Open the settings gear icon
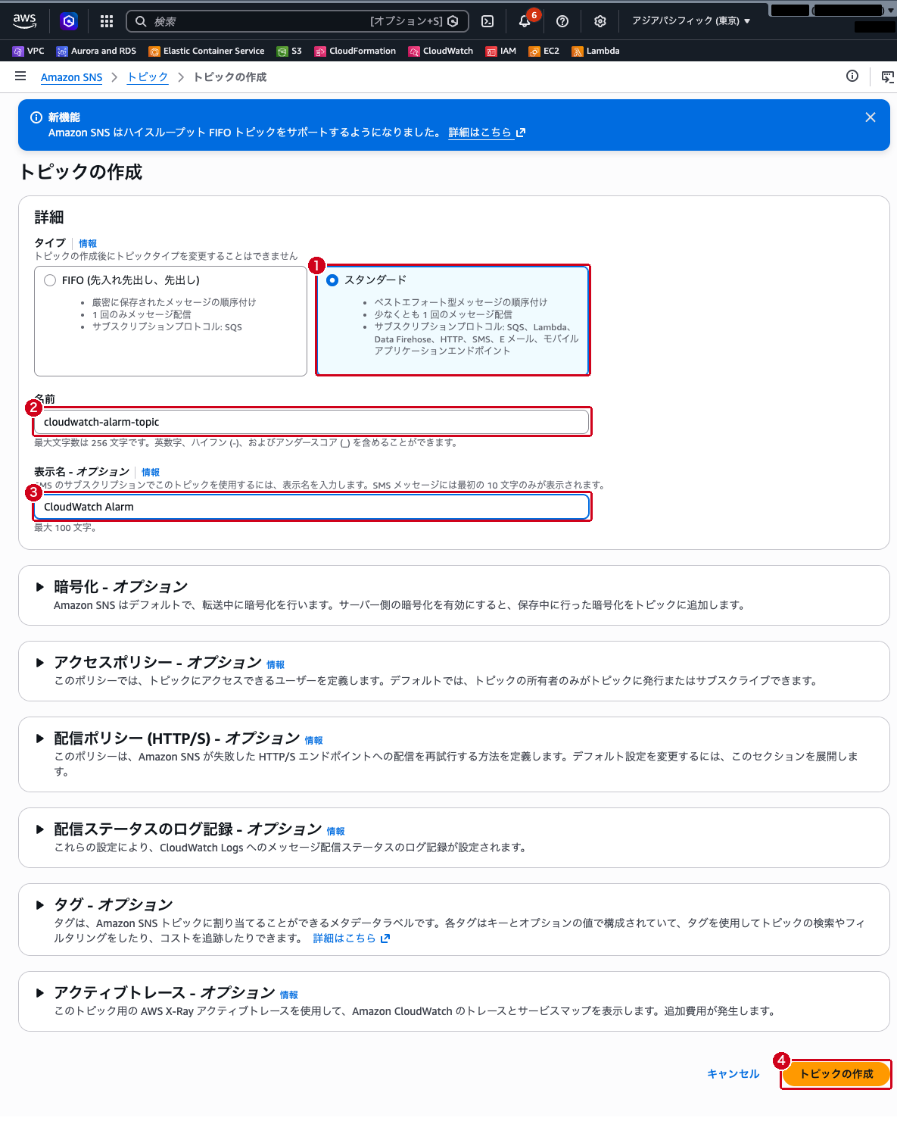The image size is (897, 1143). pyautogui.click(x=600, y=21)
